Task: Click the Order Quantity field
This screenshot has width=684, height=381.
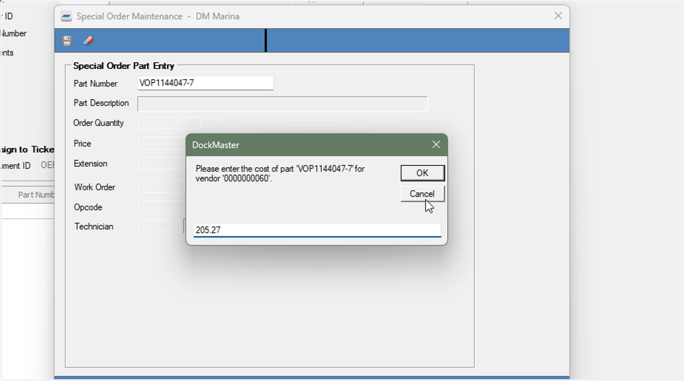Action: [x=169, y=123]
